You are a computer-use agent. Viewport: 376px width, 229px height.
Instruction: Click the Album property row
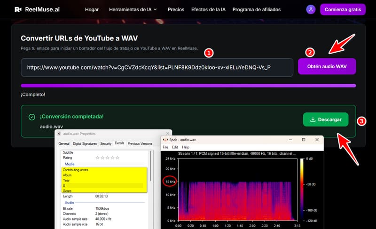click(104, 175)
